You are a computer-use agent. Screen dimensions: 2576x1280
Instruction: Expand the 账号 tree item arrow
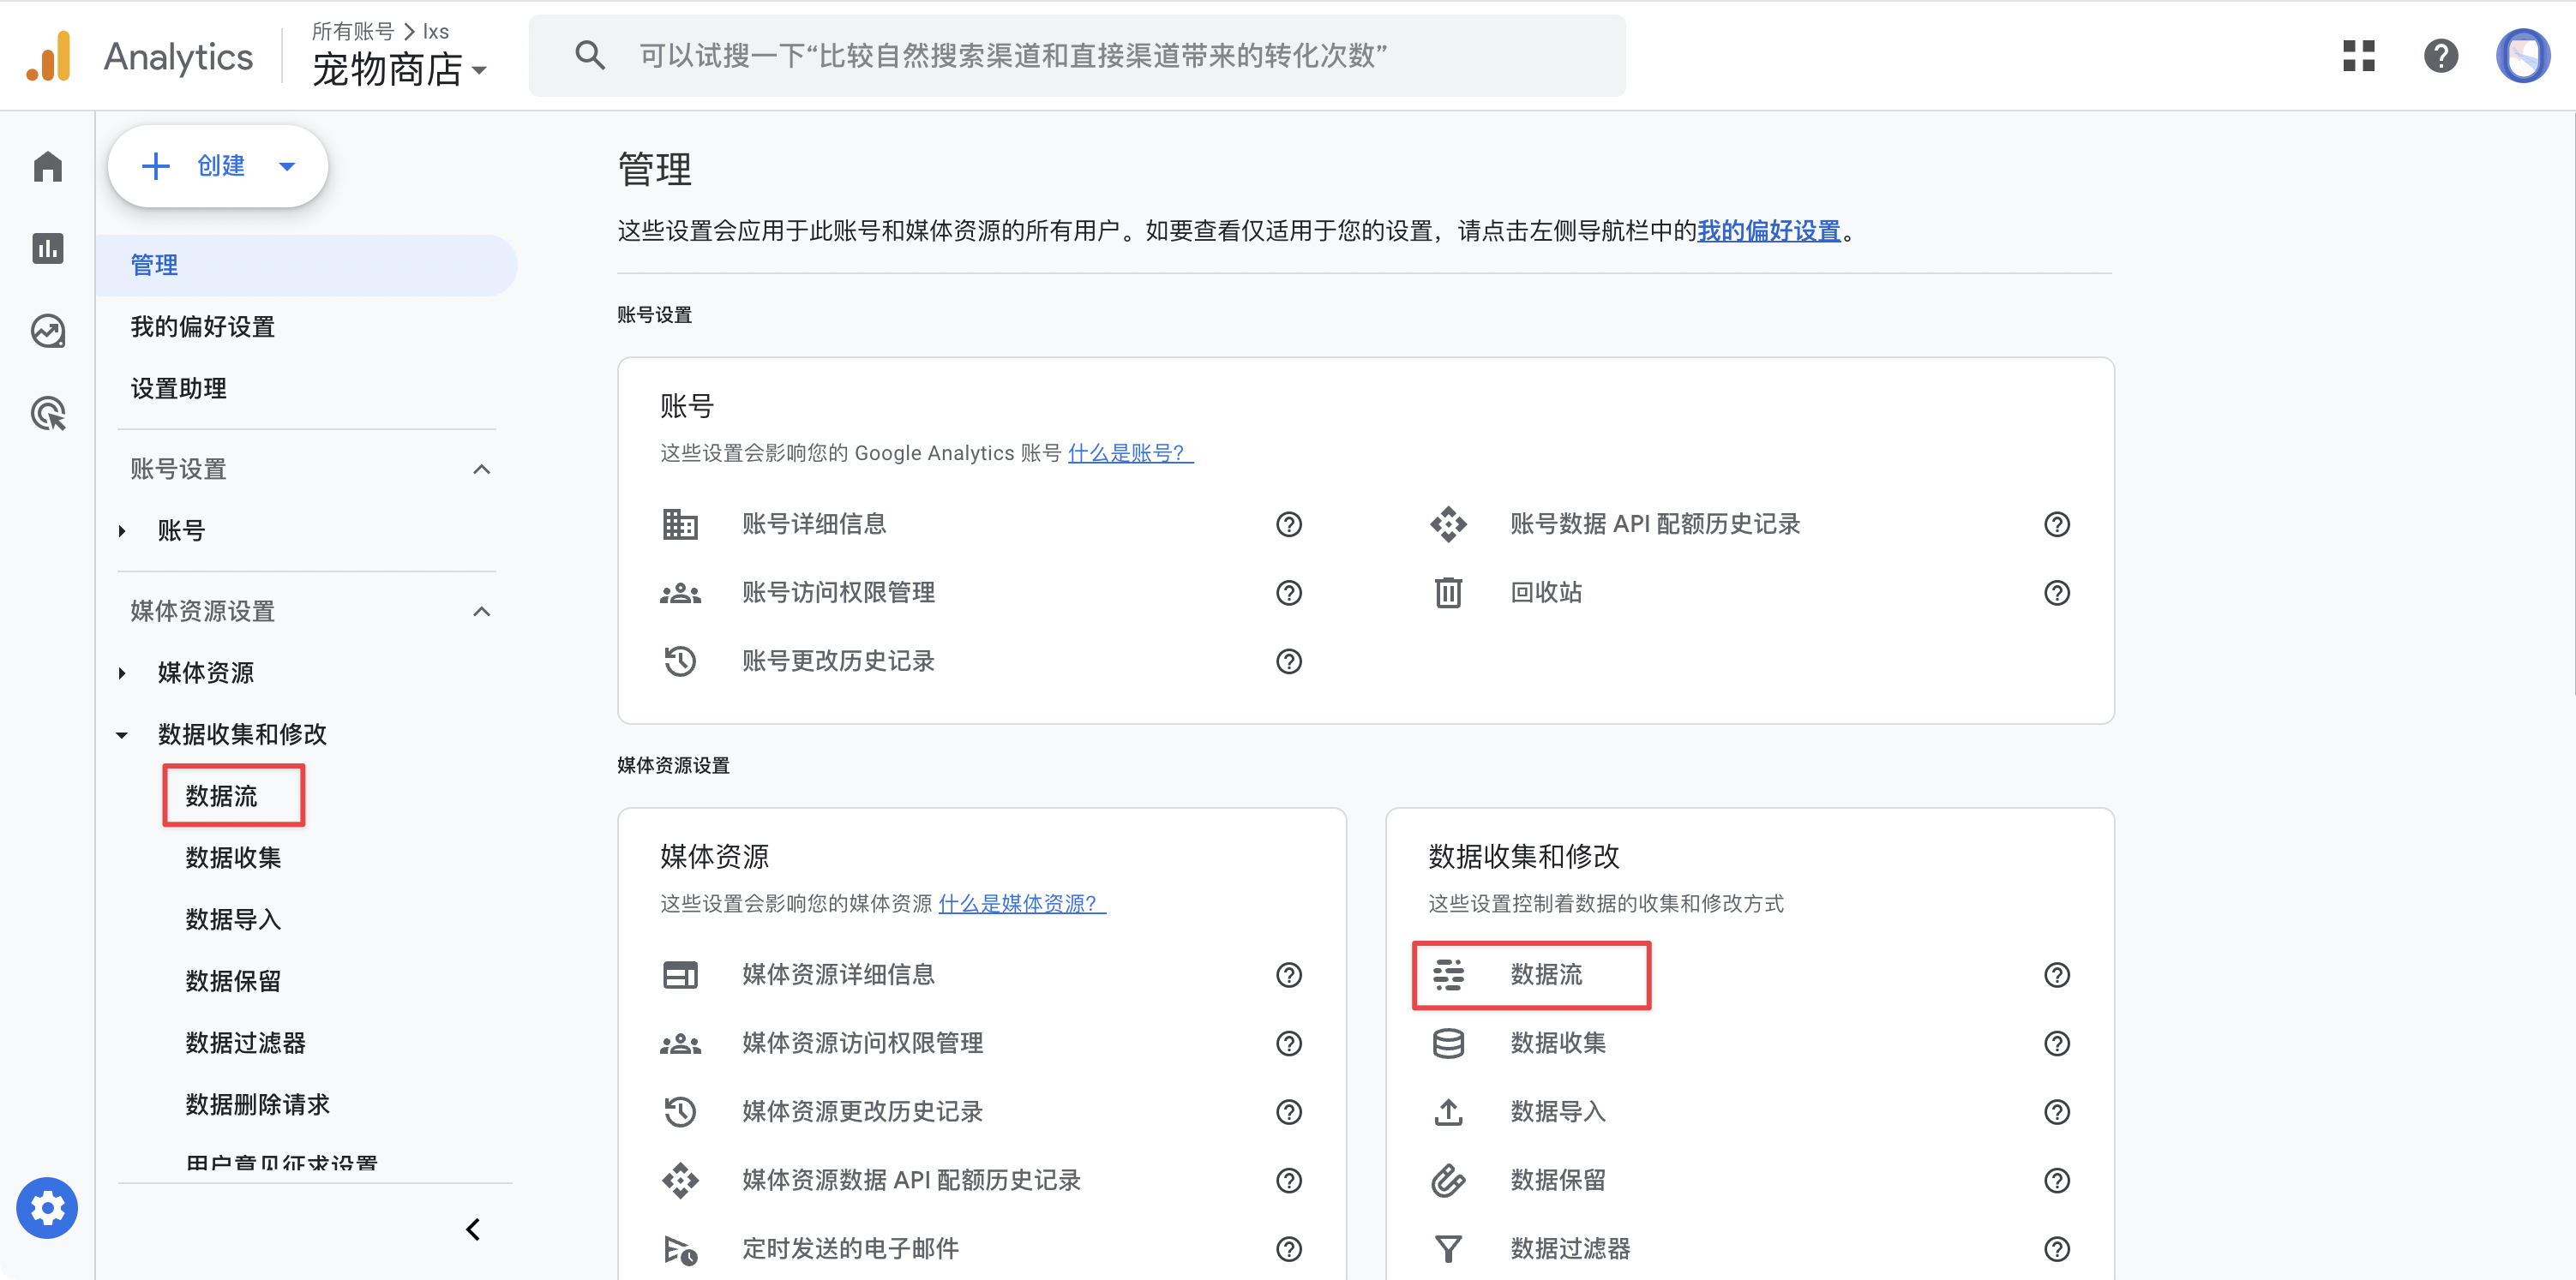[122, 530]
